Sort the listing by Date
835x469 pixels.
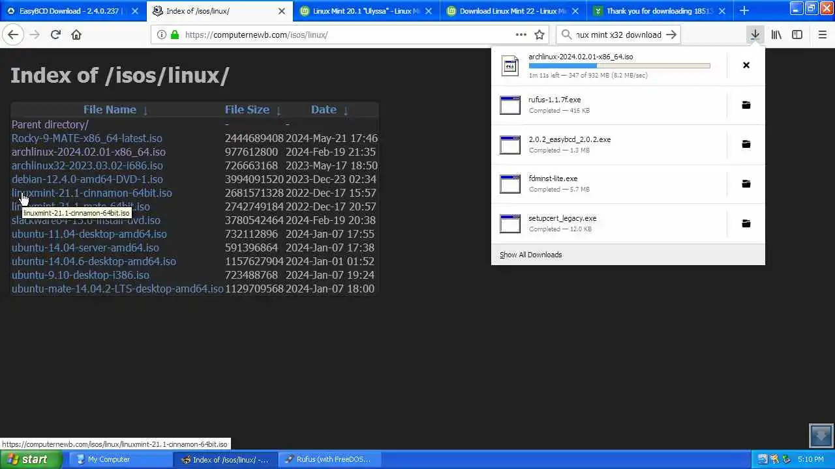324,109
